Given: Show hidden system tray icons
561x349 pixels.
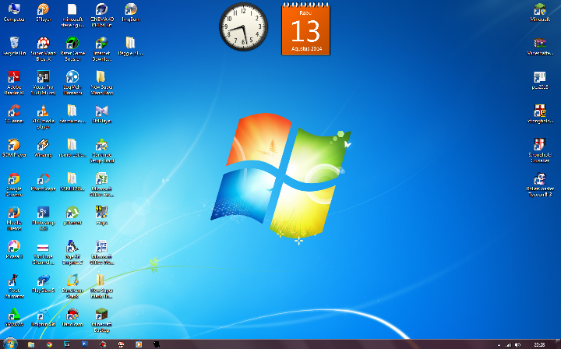Looking at the screenshot, I should tap(499, 345).
